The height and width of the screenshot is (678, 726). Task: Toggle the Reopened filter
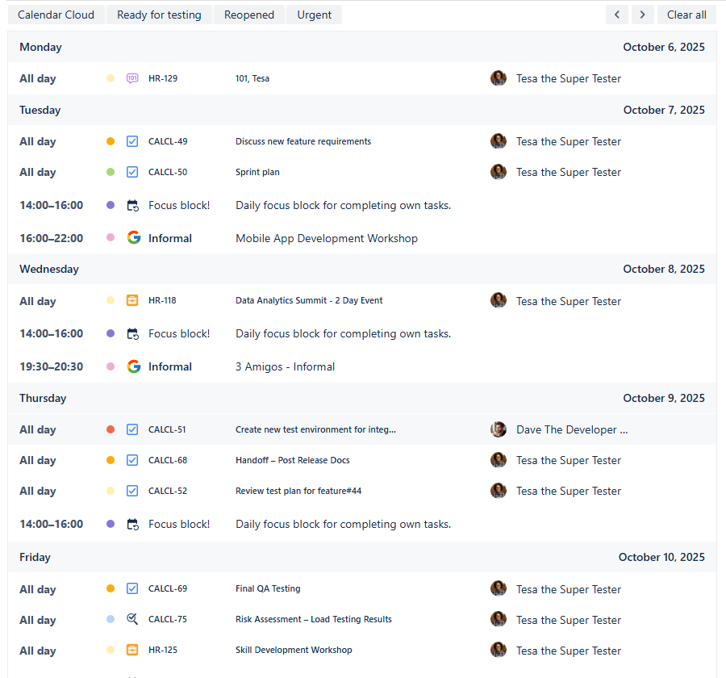(x=249, y=15)
